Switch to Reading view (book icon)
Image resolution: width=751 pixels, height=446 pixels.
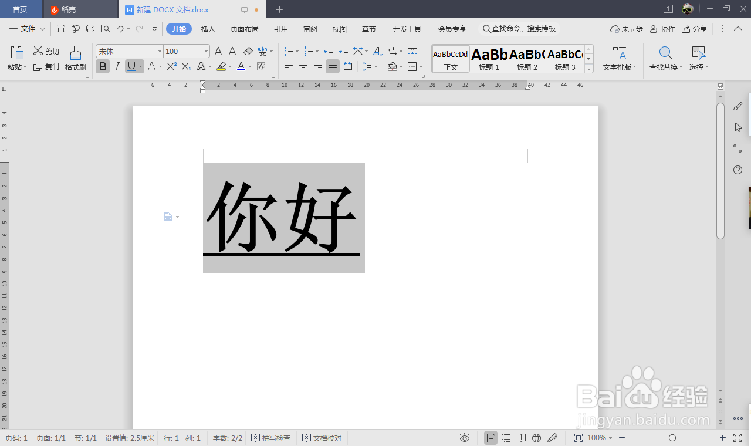click(x=522, y=438)
